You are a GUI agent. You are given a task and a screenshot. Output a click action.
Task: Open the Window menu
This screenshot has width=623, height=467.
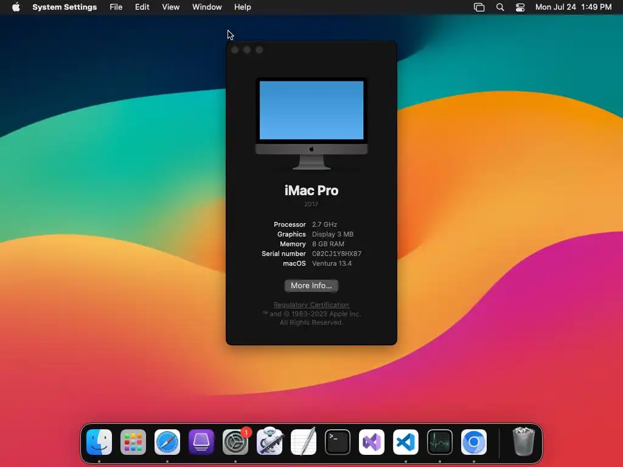click(x=207, y=7)
